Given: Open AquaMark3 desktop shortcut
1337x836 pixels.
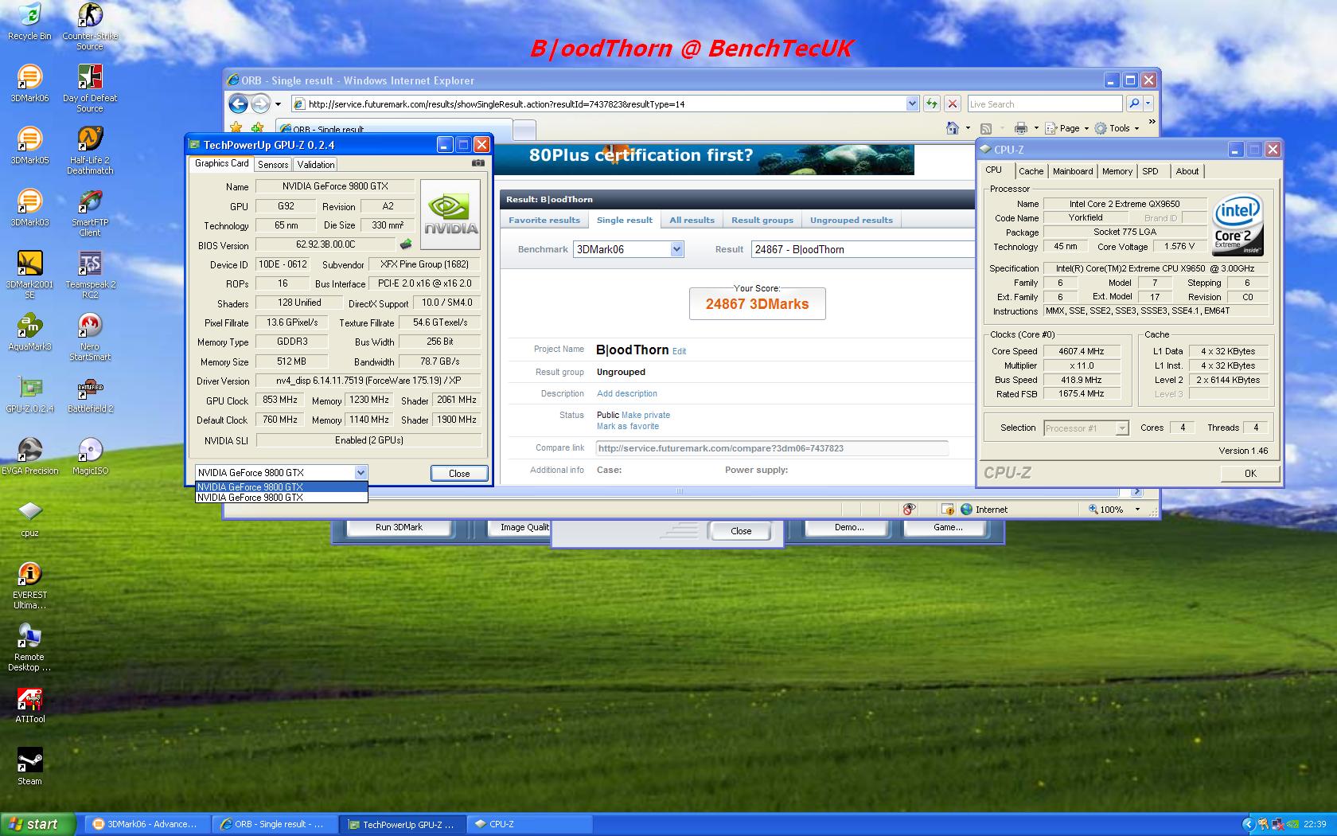Looking at the screenshot, I should click(x=29, y=331).
